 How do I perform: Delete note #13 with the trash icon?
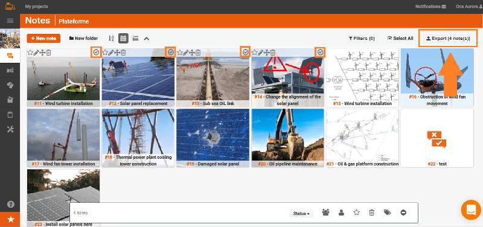(x=198, y=53)
